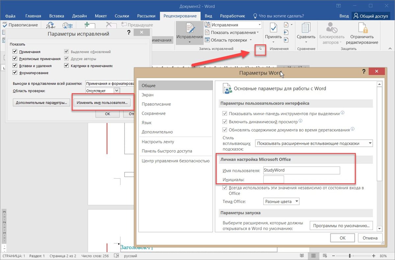Open the Исправления display combo box
Viewport: 395px width, 260px height.
coord(236,25)
